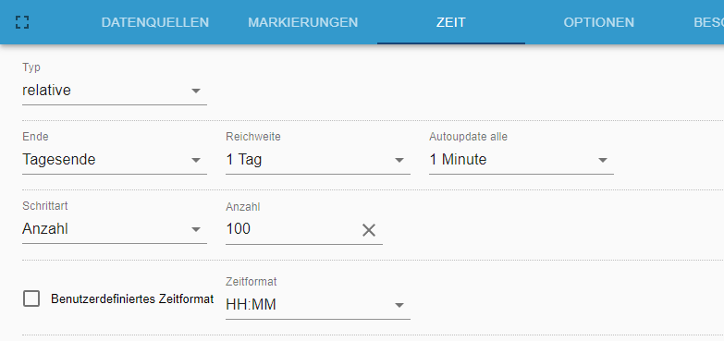Open the Autoupdate alle dropdown
This screenshot has width=724, height=341.
coord(522,160)
